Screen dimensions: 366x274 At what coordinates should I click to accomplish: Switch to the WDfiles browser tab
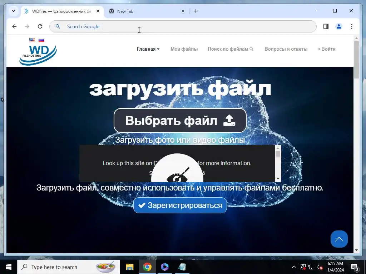tap(61, 11)
